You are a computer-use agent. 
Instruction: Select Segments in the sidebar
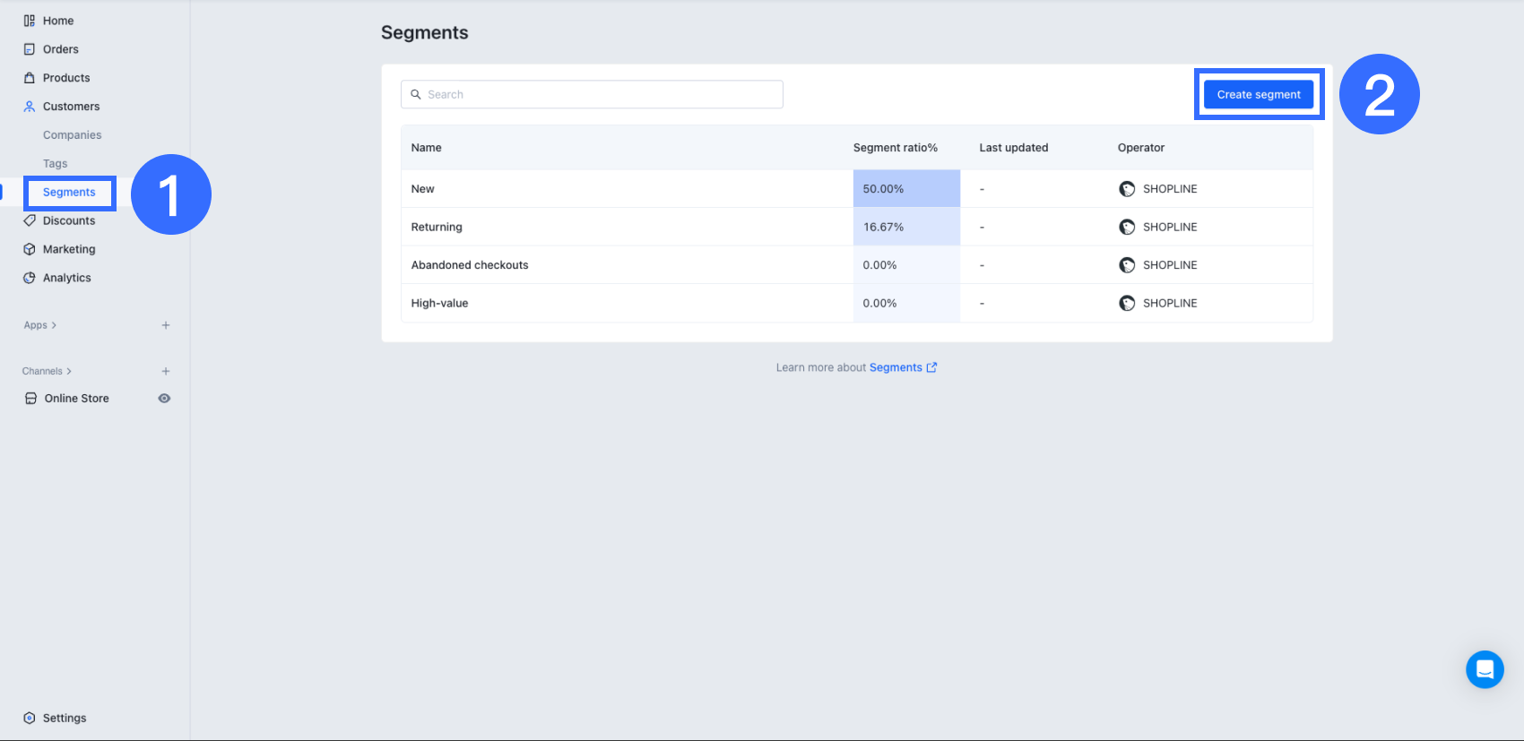coord(69,193)
